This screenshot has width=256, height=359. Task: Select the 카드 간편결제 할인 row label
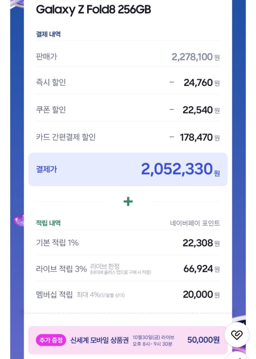[66, 137]
